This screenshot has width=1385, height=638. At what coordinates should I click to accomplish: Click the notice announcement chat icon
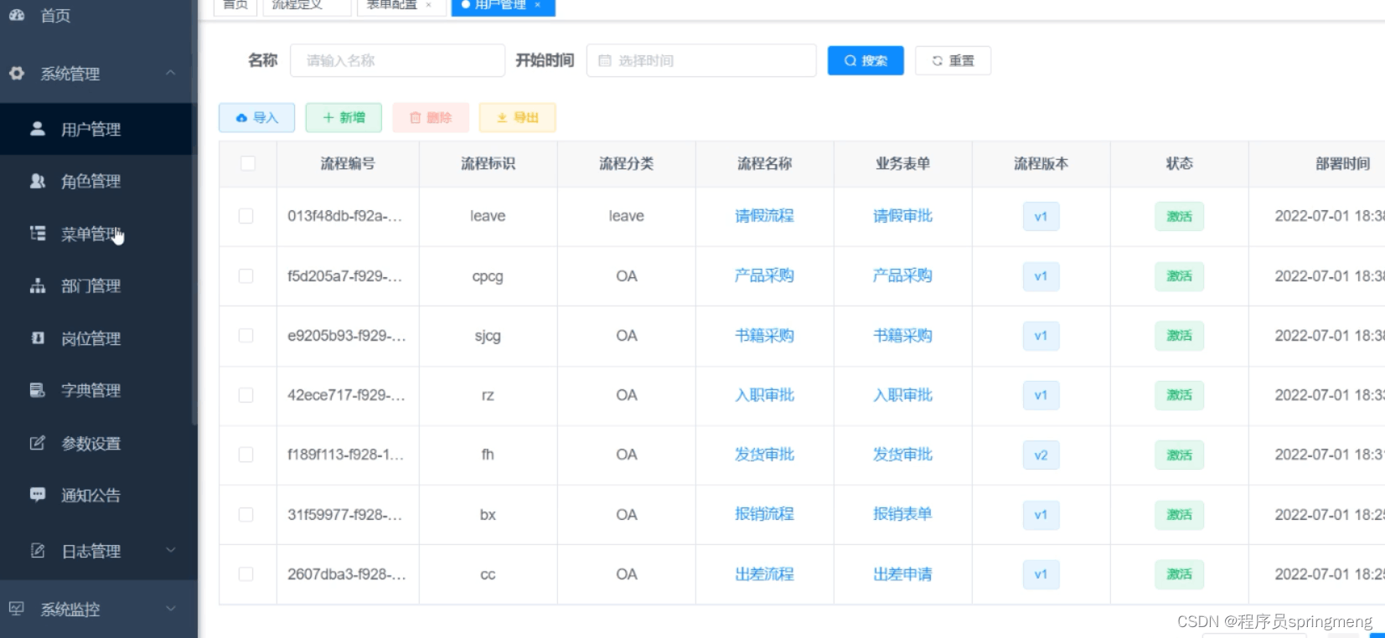tap(38, 495)
